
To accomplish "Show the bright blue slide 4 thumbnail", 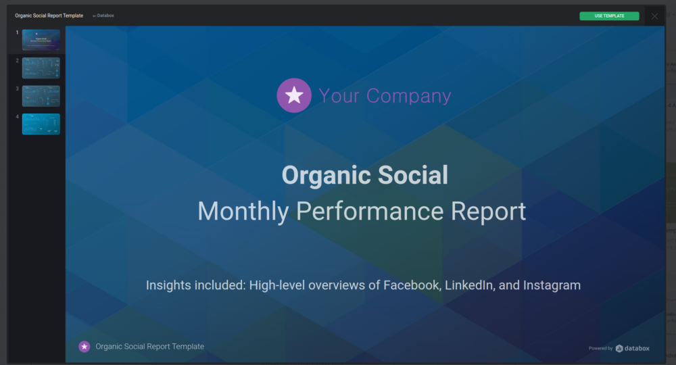I will (x=41, y=124).
